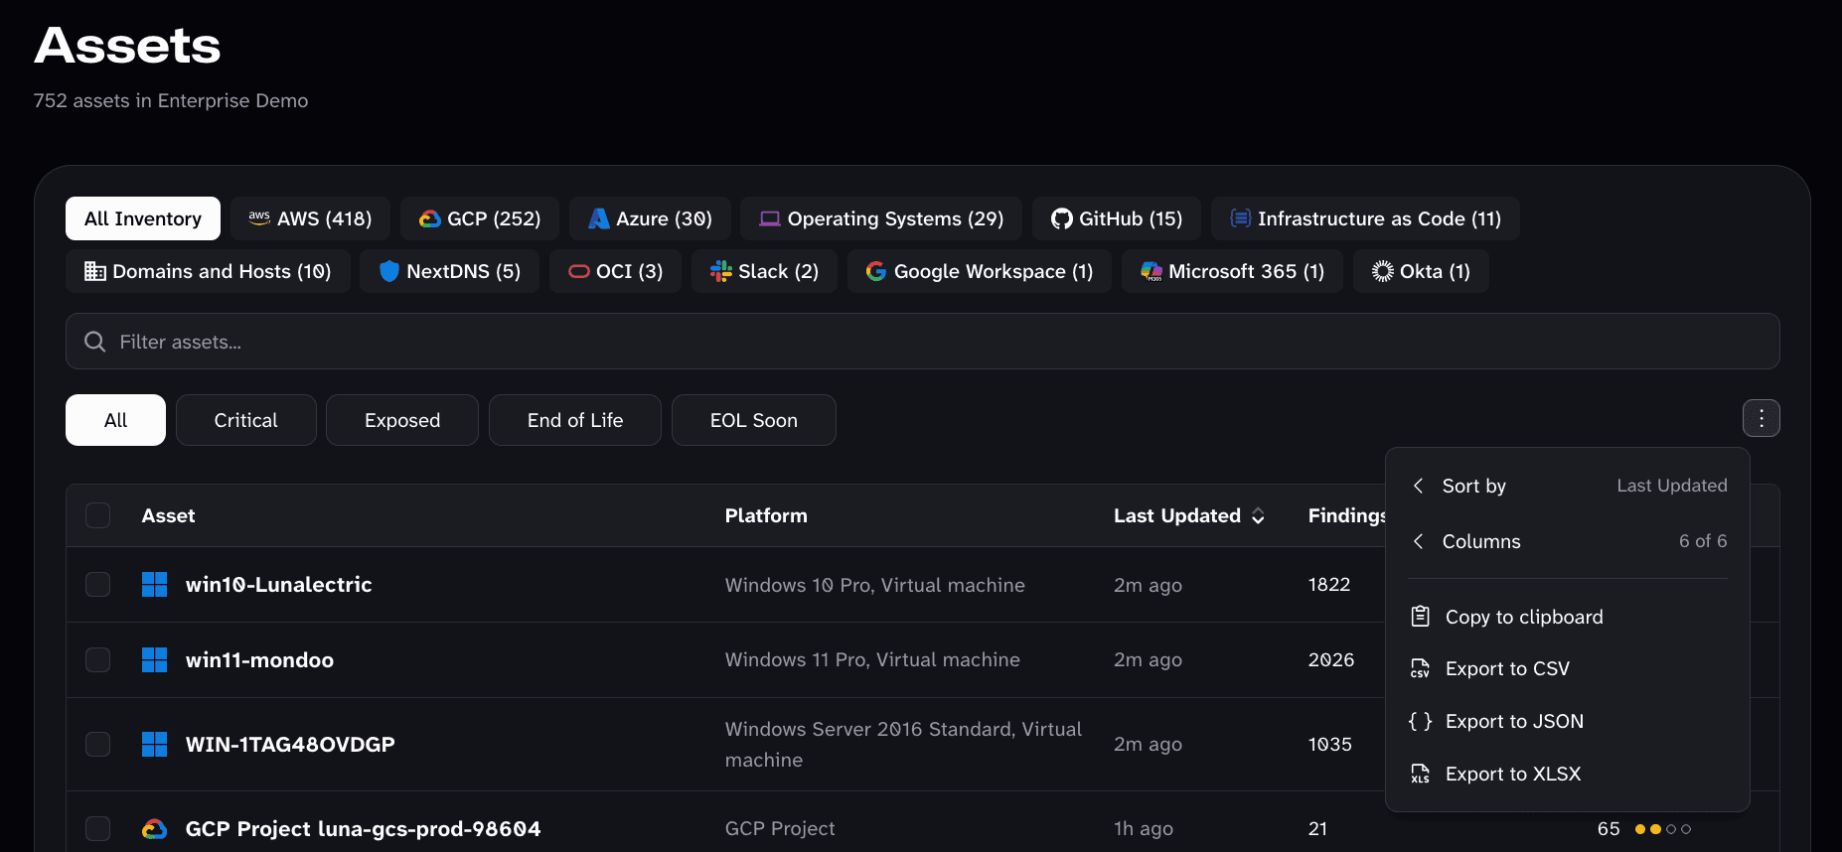Check the win10-Lunalectric row checkbox

[x=98, y=584]
